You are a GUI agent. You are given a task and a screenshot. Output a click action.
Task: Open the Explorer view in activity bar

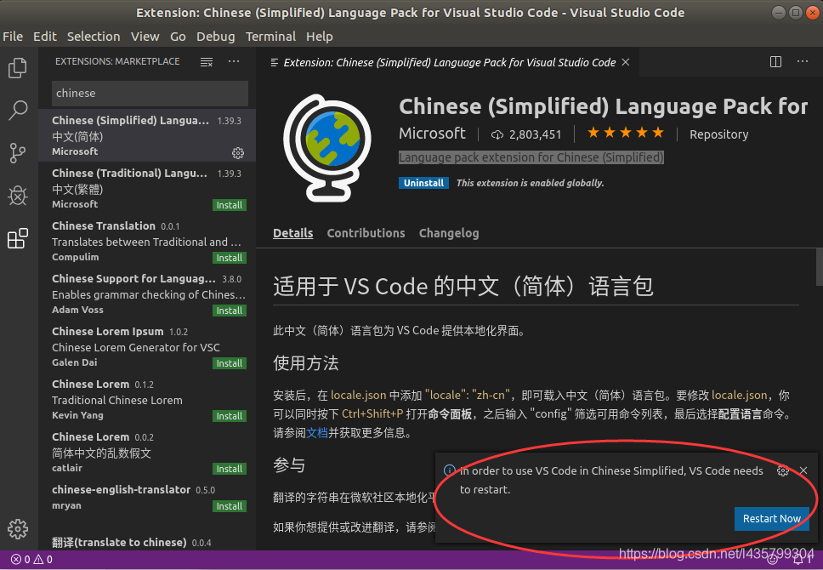(18, 68)
